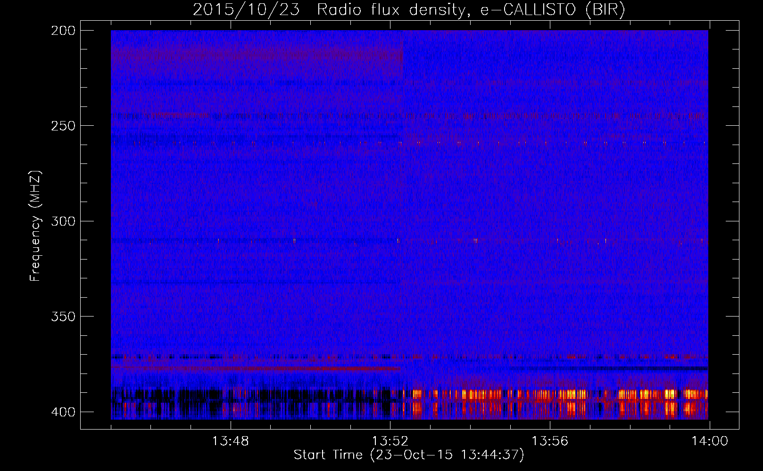Click the 250 frequency tick label
763x471 pixels.
pos(63,126)
